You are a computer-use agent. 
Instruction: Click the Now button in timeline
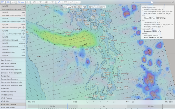pos(128,102)
